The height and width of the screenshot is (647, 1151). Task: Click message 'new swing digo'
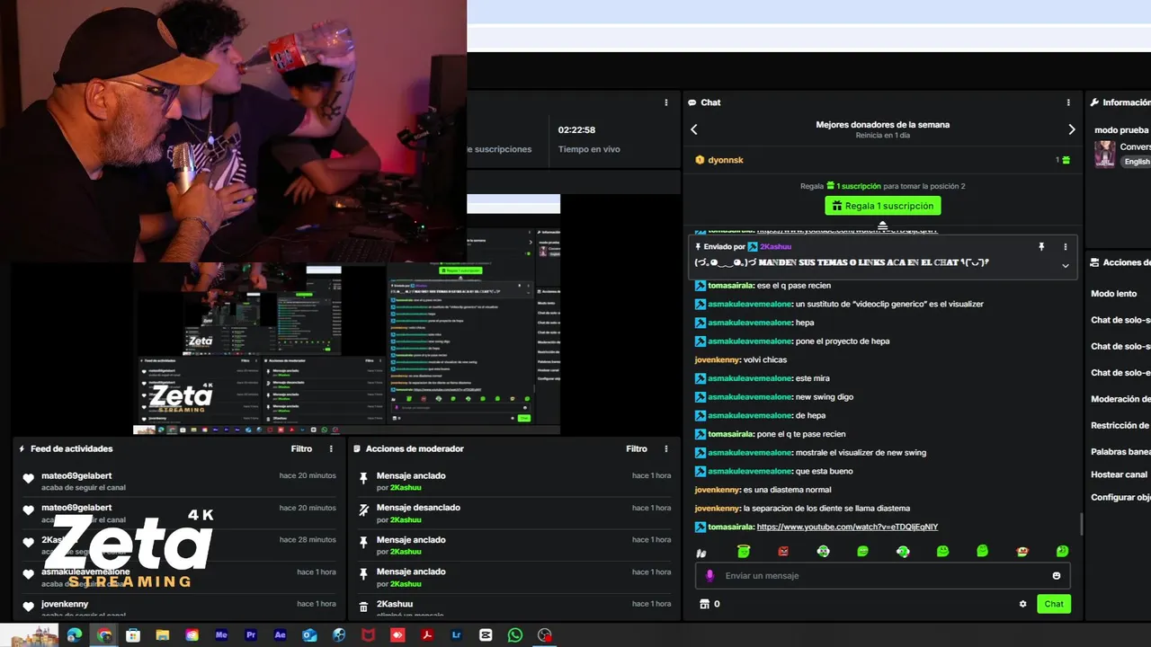[x=824, y=397]
